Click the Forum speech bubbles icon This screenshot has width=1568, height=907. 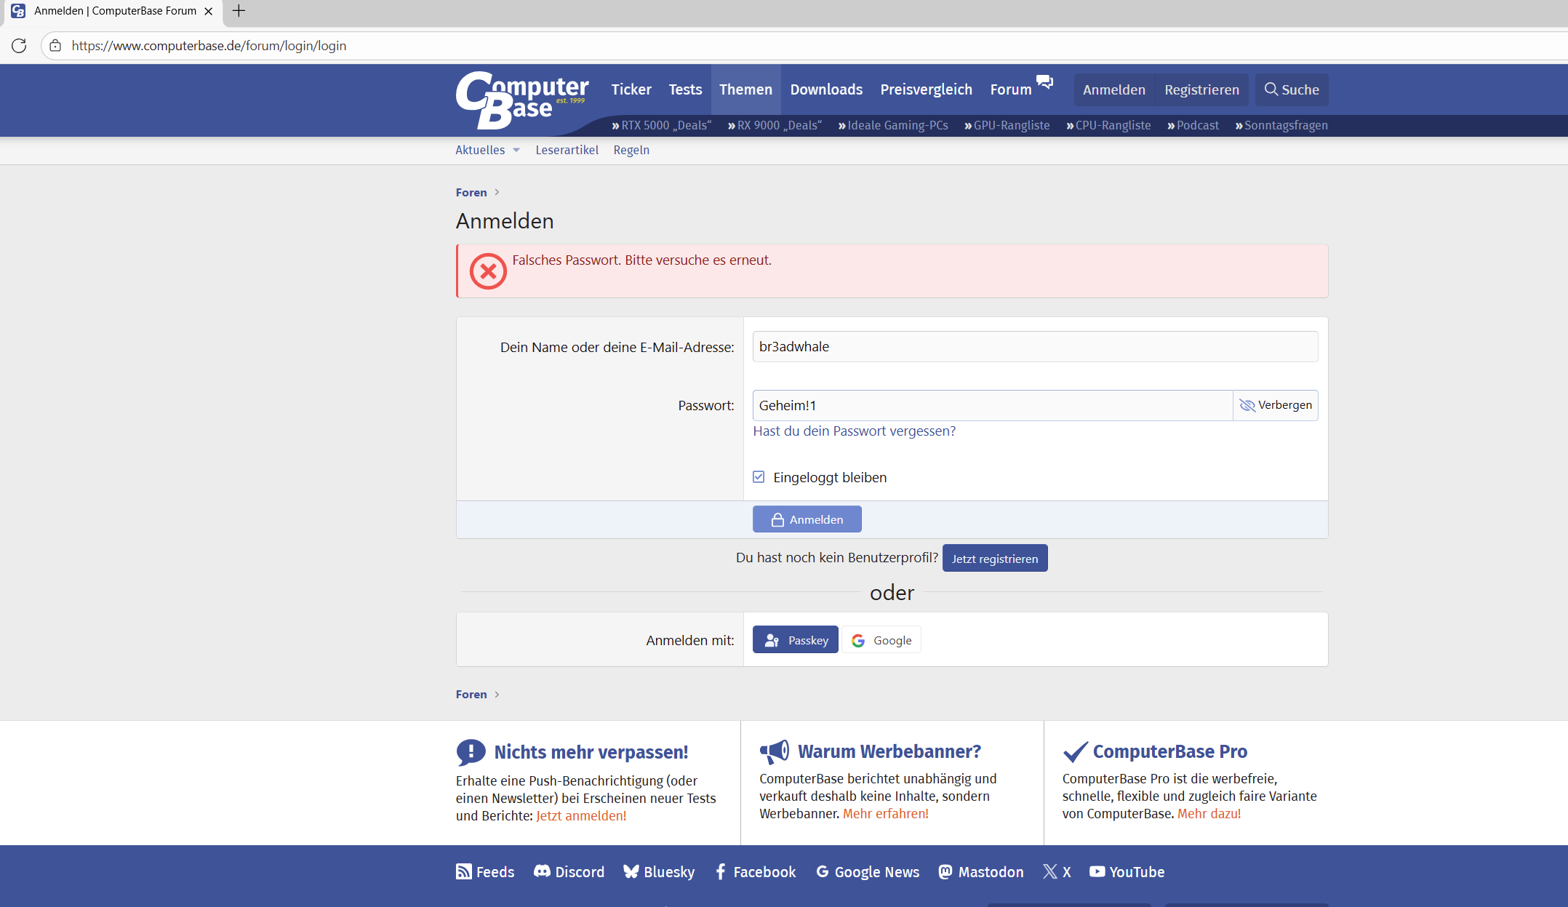tap(1044, 82)
